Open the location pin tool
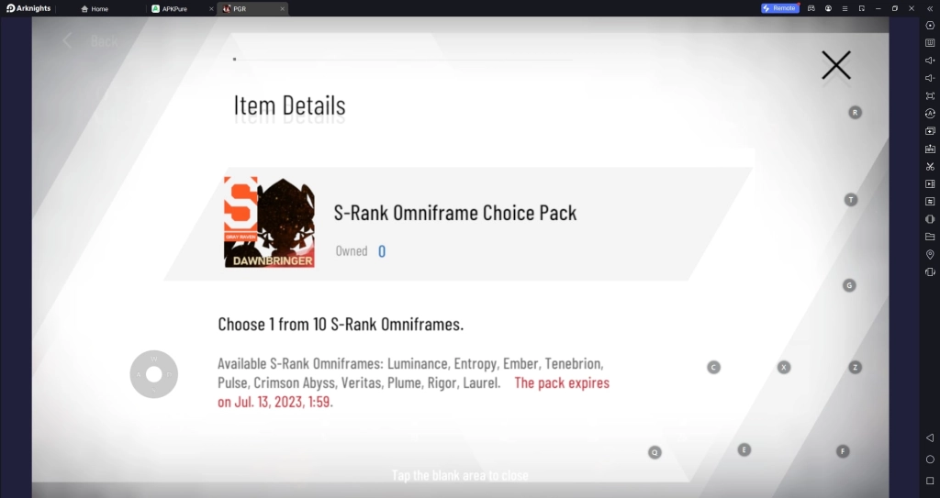Viewport: 940px width, 498px height. click(930, 254)
